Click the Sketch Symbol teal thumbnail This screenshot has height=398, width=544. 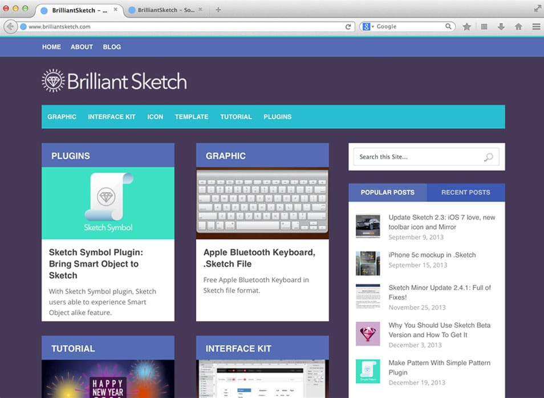pyautogui.click(x=108, y=204)
